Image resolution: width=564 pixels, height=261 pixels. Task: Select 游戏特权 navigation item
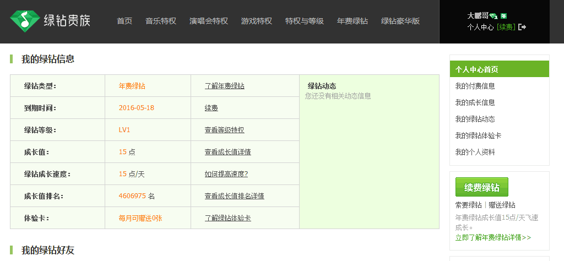257,21
